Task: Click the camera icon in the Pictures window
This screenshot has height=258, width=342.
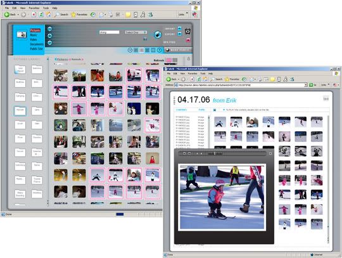Action: (22, 34)
